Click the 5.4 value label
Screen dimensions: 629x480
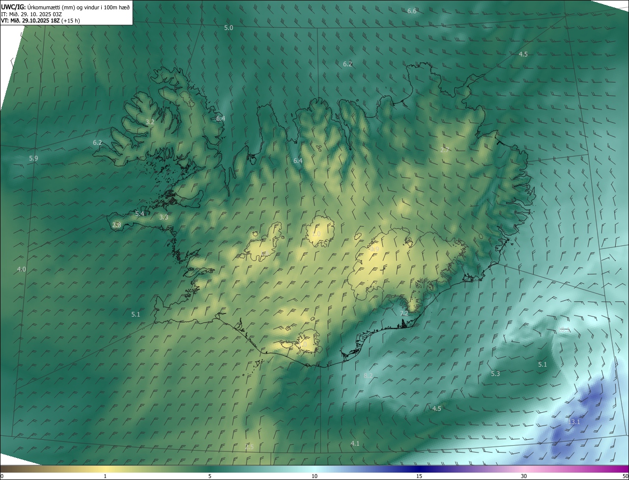[140, 213]
